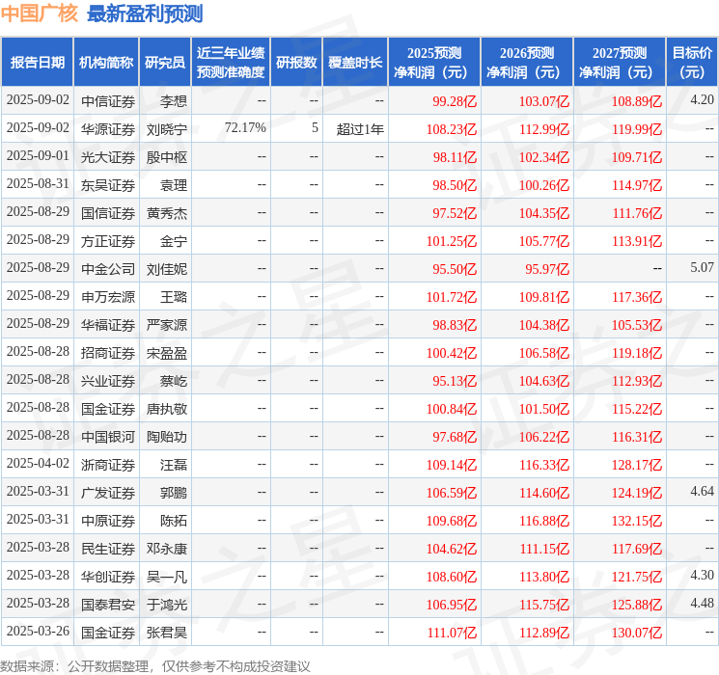Viewport: 719px width, 675px height.
Task: Click the 128.17亿 forecast value
Action: (636, 464)
